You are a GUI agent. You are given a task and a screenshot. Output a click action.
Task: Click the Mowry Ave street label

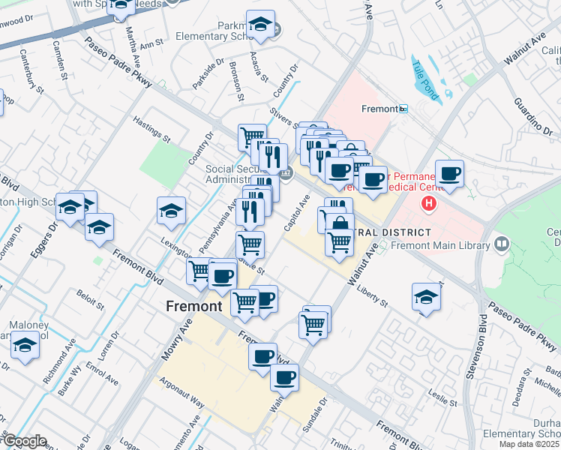[176, 340]
